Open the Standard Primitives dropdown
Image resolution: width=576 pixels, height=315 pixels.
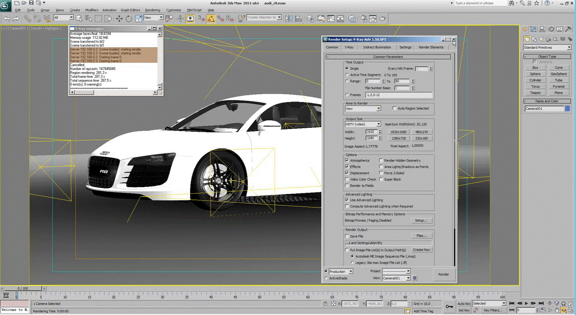[547, 48]
